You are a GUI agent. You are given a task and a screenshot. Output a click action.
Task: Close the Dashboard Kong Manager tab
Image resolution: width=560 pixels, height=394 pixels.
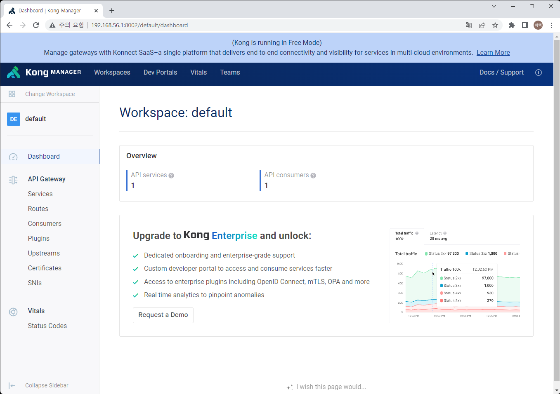96,11
